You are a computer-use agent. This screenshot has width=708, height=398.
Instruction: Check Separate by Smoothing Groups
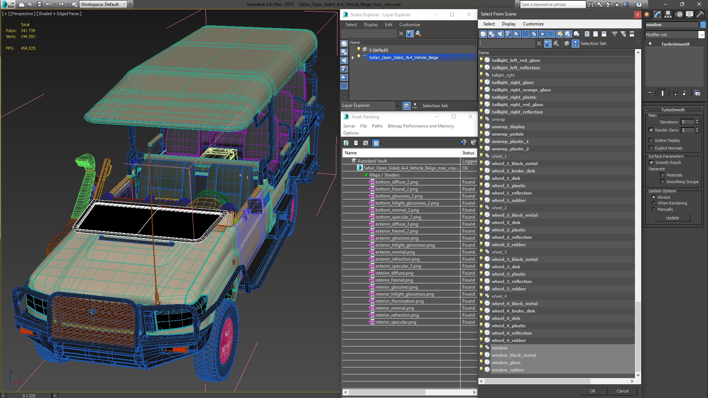point(662,182)
